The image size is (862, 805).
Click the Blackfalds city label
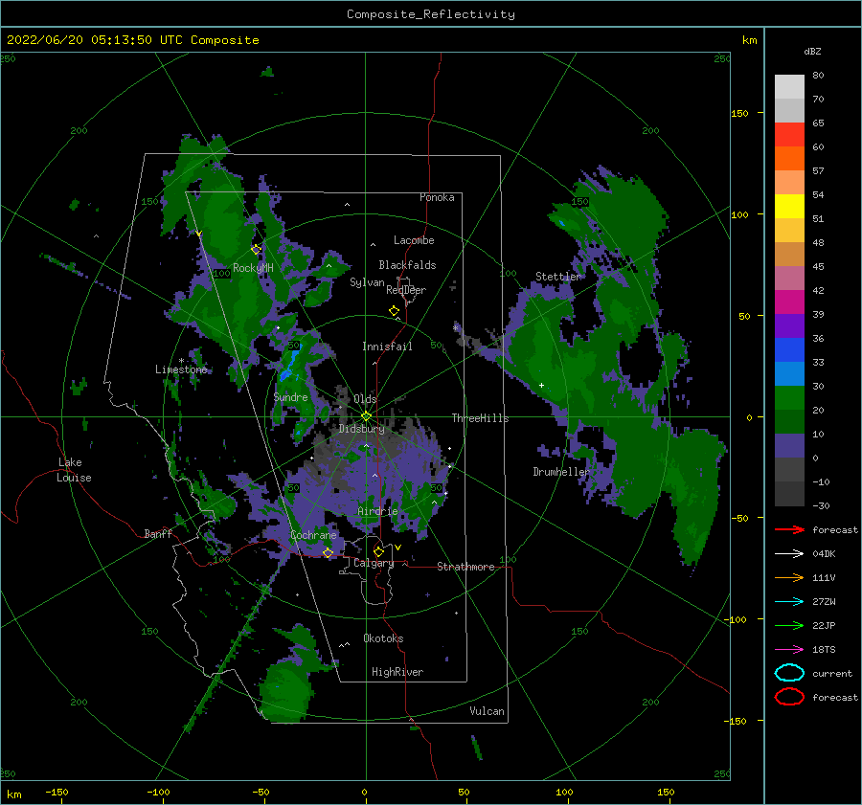click(x=407, y=265)
